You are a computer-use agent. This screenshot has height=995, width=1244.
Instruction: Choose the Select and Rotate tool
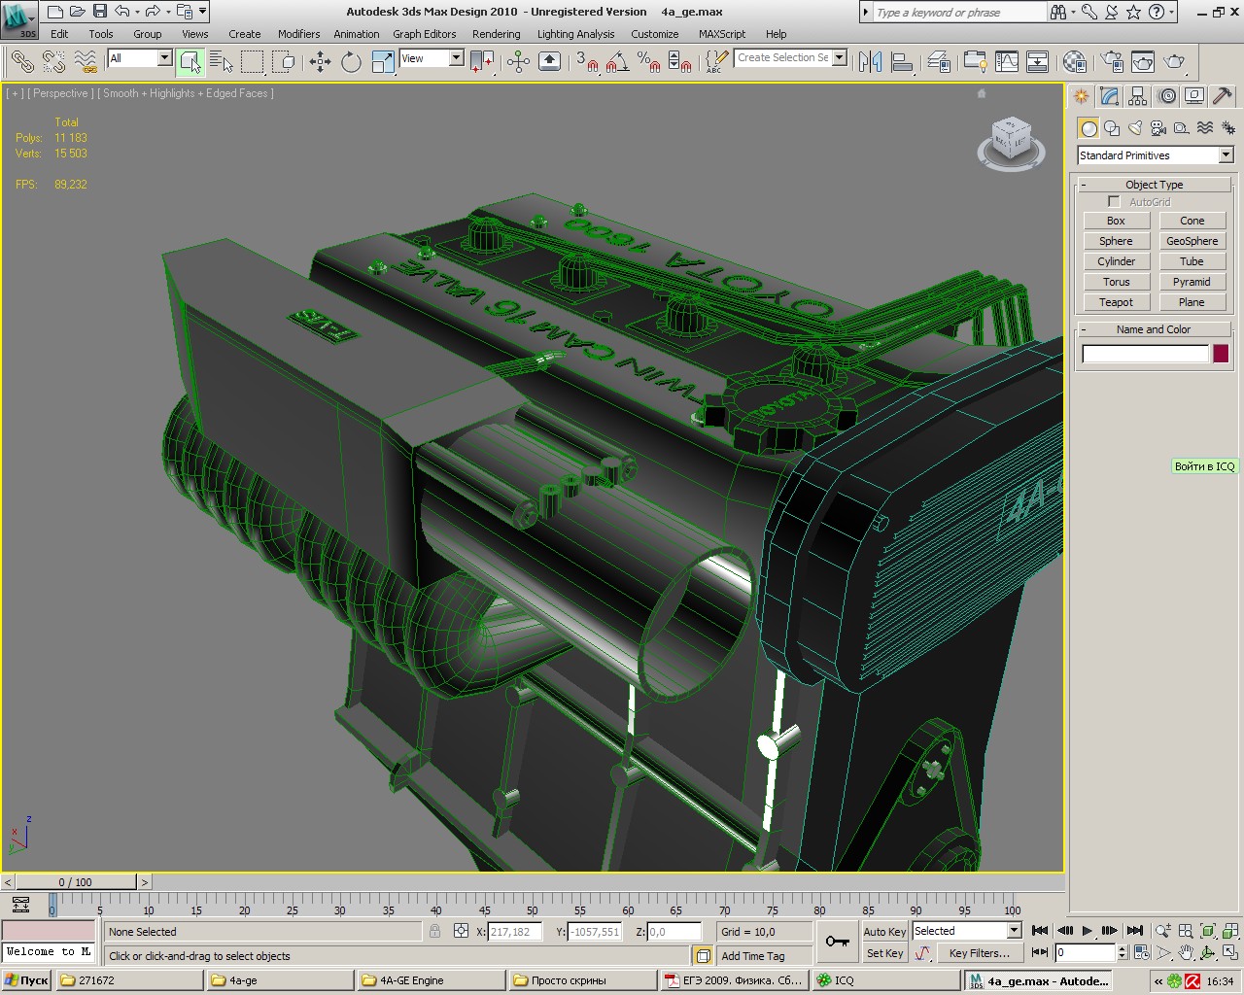tap(351, 62)
